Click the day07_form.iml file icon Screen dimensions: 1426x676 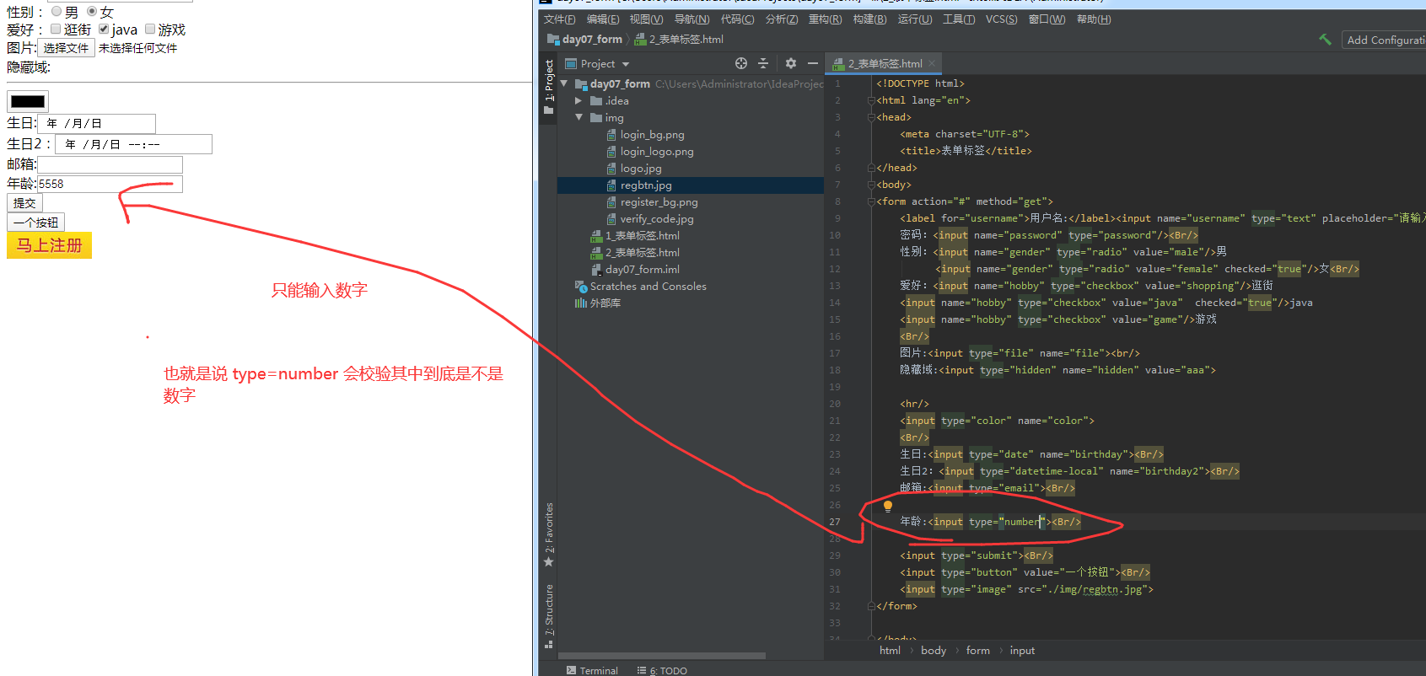[596, 270]
